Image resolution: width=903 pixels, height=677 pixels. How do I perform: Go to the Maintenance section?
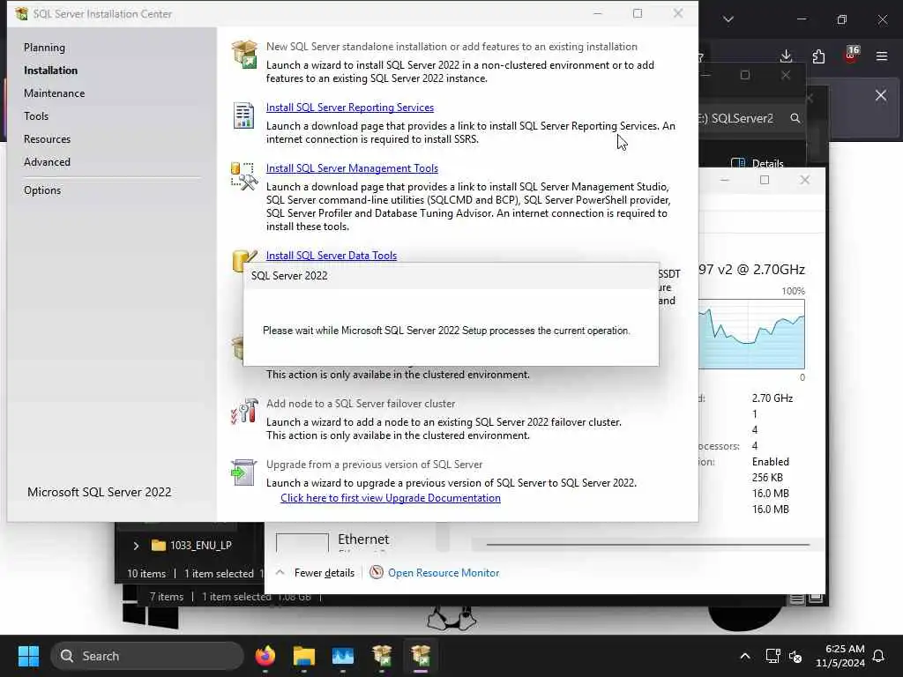point(54,93)
